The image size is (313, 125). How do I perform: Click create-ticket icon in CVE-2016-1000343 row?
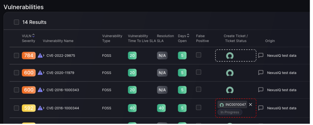click(230, 90)
